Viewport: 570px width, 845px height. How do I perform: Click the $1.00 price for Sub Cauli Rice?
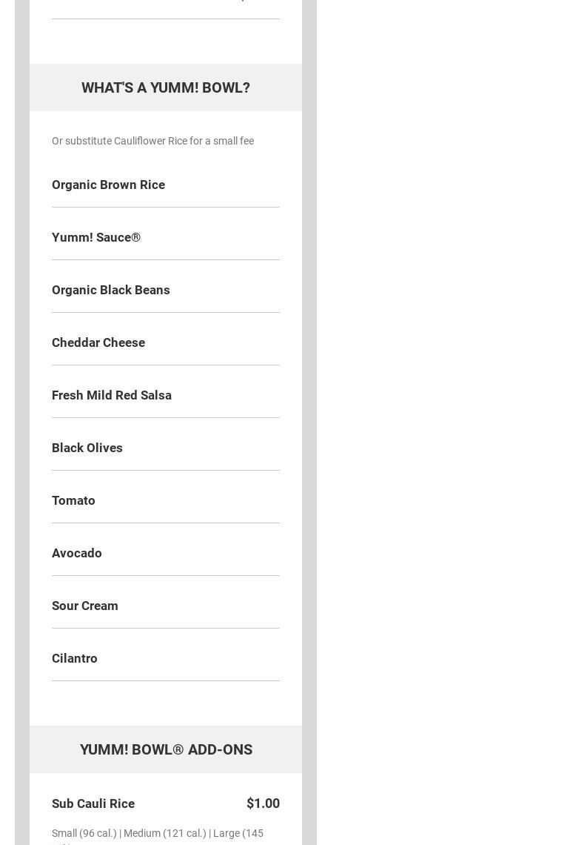[263, 803]
